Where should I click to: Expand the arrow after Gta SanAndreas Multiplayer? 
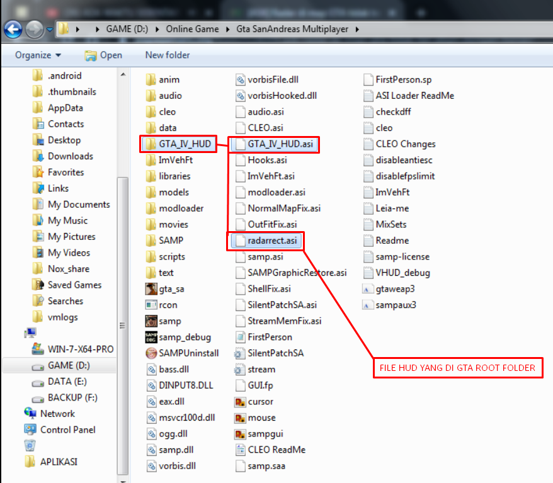[357, 29]
